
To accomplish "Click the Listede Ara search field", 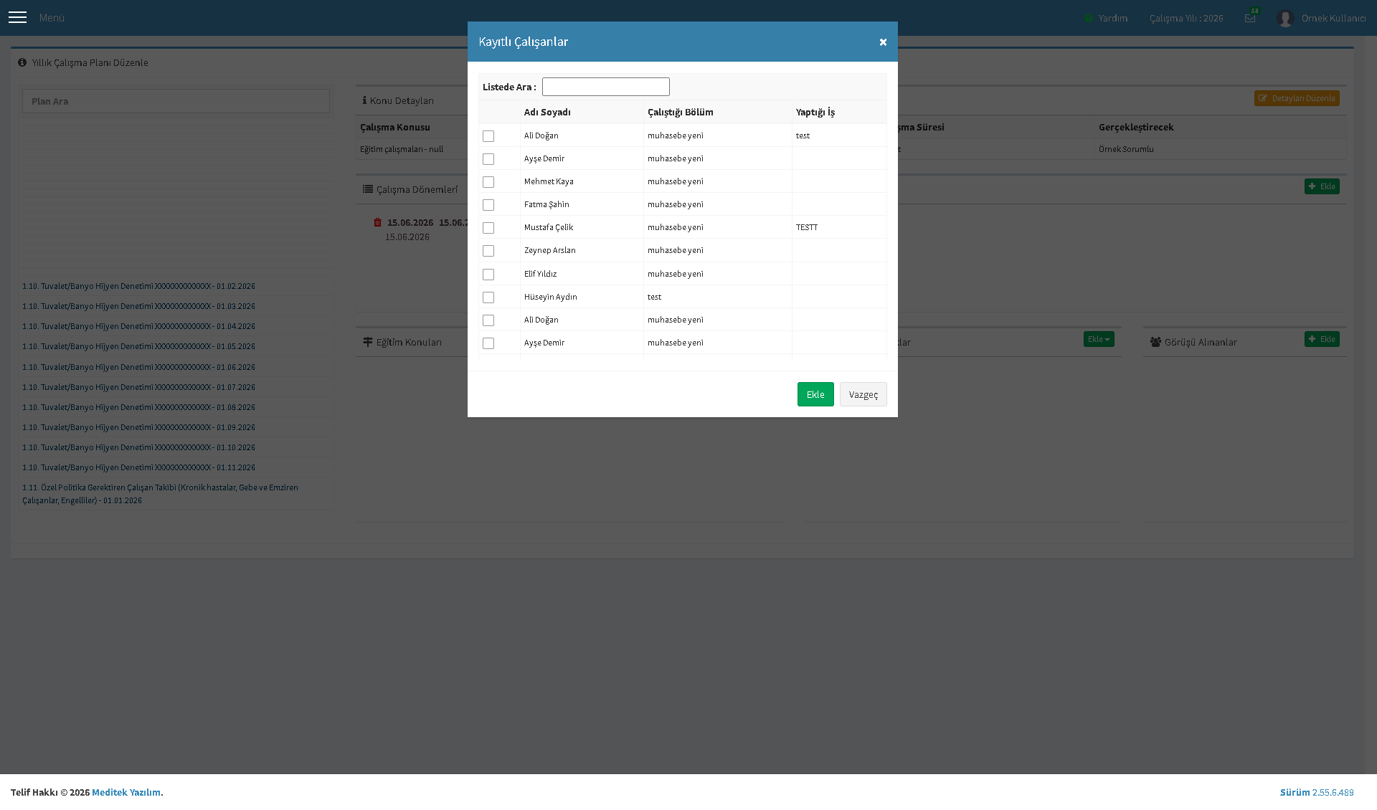I will pyautogui.click(x=606, y=87).
